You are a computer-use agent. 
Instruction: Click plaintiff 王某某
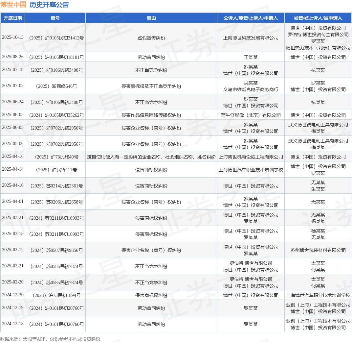251,57
